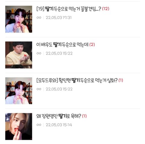Open the (1) comments of 황민현 post
This screenshot has height=144, width=145.
pyautogui.click(x=121, y=80)
